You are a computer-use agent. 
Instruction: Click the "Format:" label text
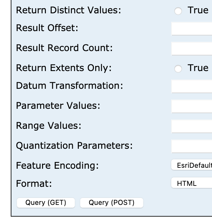34,184
